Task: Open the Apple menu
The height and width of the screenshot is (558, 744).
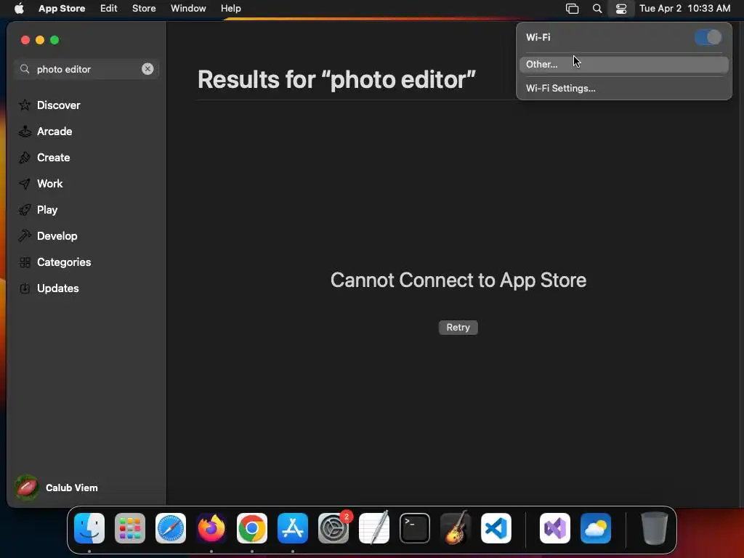Action: pos(19,8)
